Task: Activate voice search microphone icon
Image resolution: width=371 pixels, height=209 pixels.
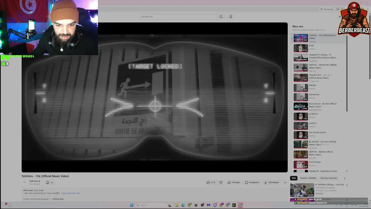Action: click(231, 17)
